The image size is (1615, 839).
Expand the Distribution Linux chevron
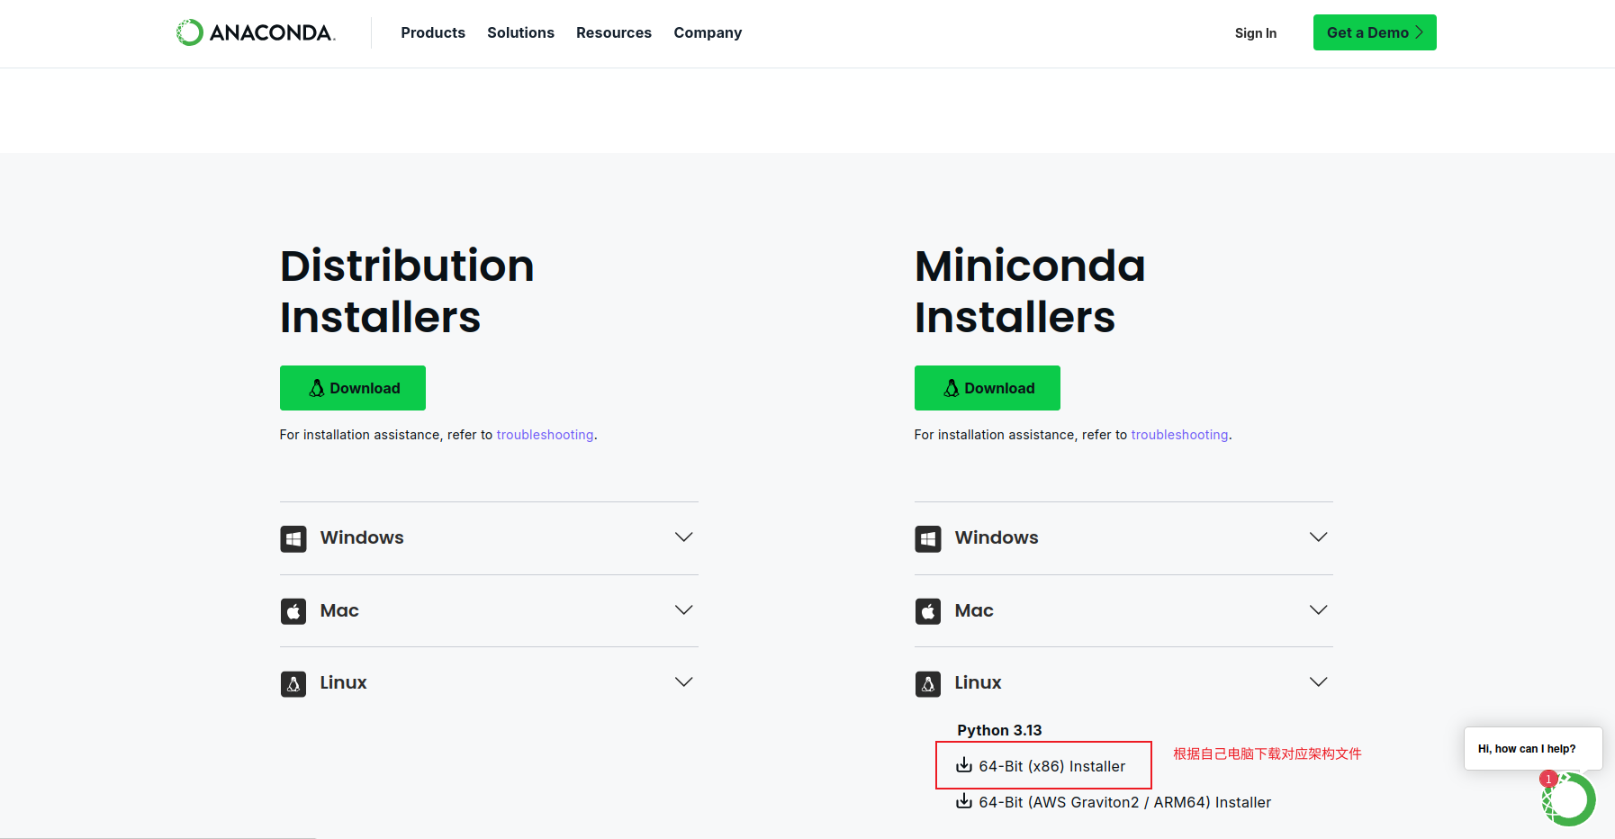tap(684, 682)
